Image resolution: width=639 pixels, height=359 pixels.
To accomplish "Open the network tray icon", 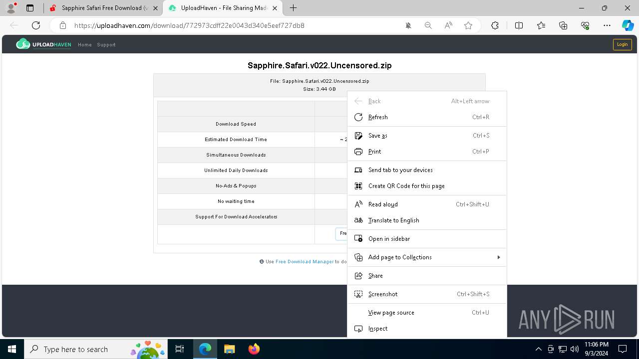I will (563, 349).
